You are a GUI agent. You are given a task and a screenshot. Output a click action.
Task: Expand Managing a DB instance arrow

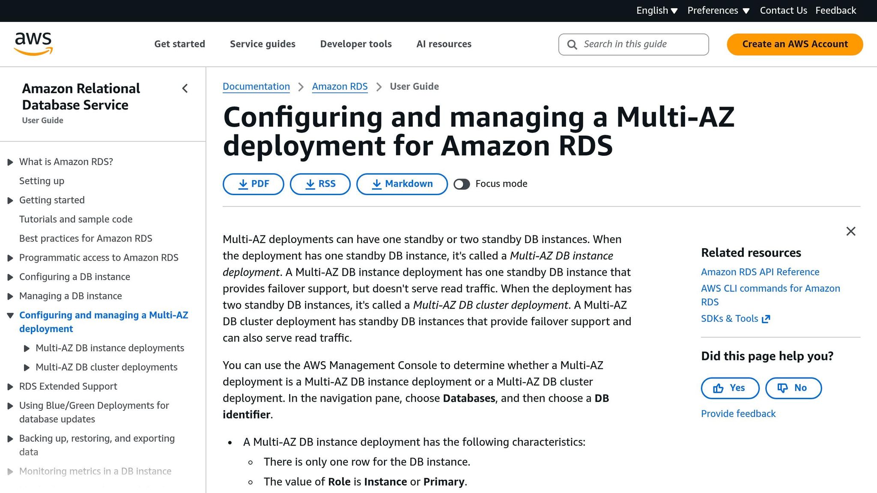(x=10, y=297)
